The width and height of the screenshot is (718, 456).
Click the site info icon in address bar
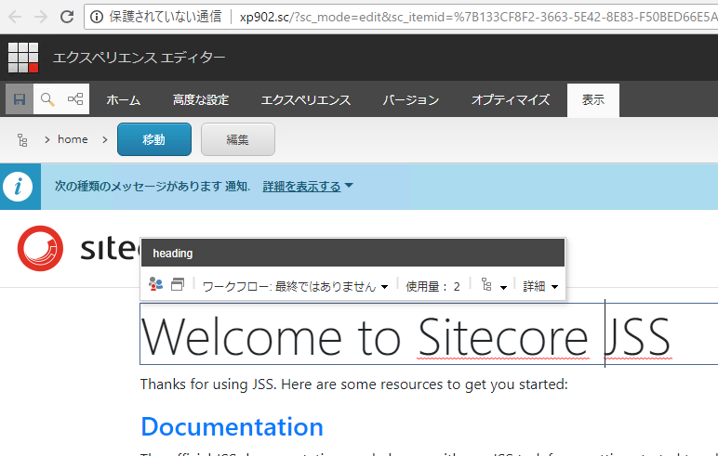[96, 17]
